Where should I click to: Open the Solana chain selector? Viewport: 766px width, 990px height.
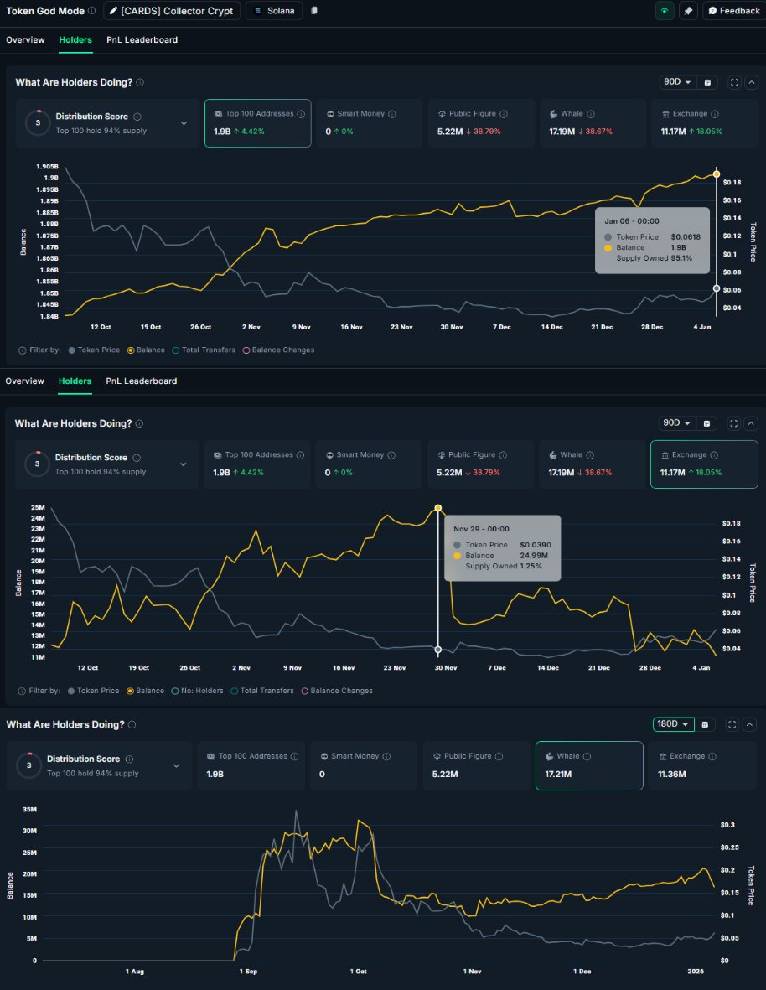275,11
